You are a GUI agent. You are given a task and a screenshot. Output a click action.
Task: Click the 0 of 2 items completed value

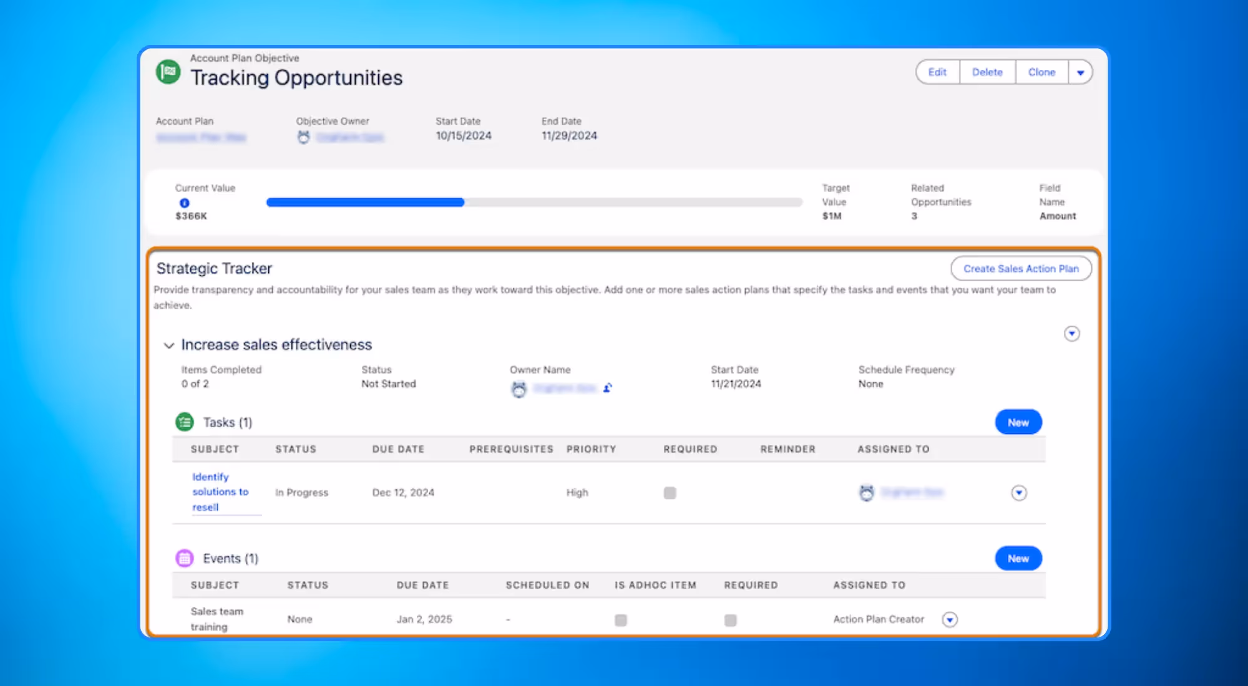[195, 384]
